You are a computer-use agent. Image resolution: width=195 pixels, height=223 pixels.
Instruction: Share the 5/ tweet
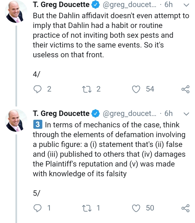point(186,208)
